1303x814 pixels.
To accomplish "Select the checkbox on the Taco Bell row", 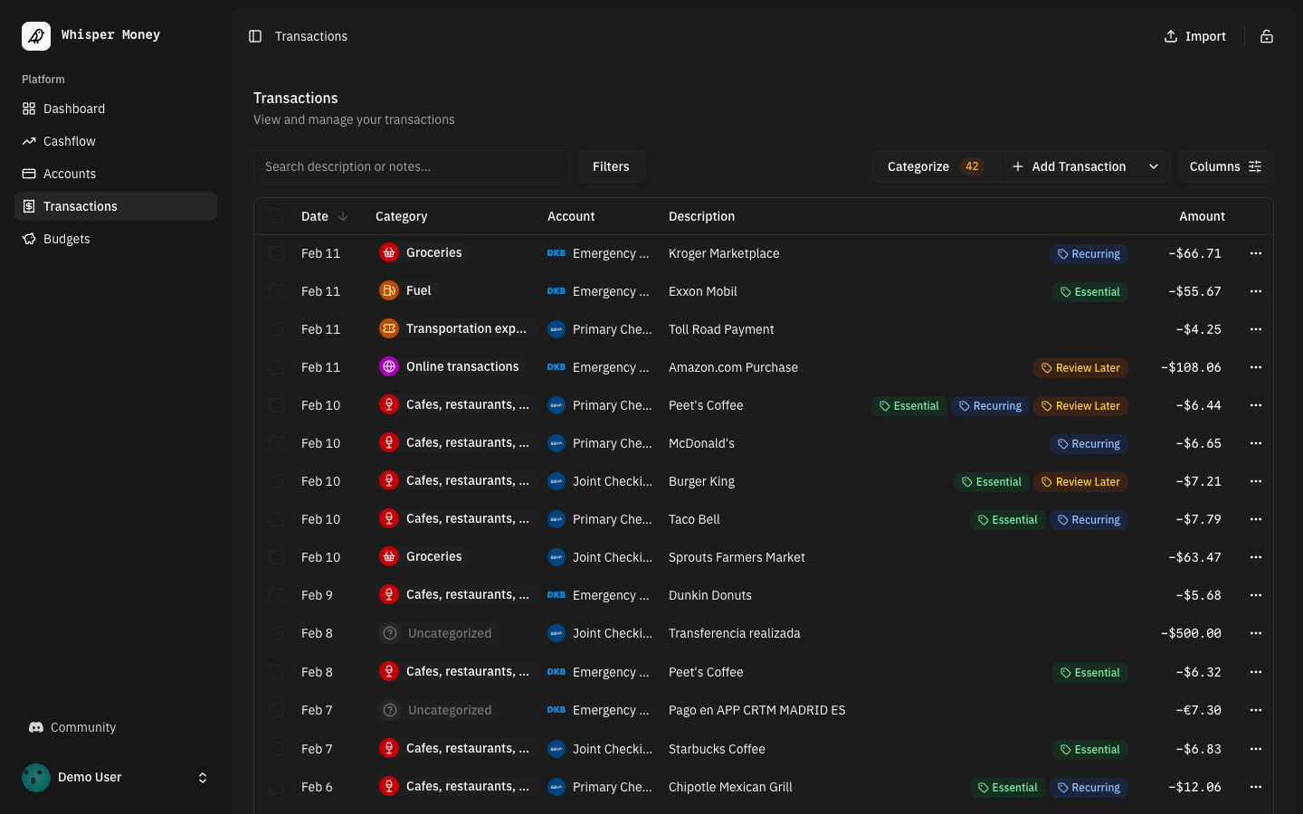I will [276, 519].
